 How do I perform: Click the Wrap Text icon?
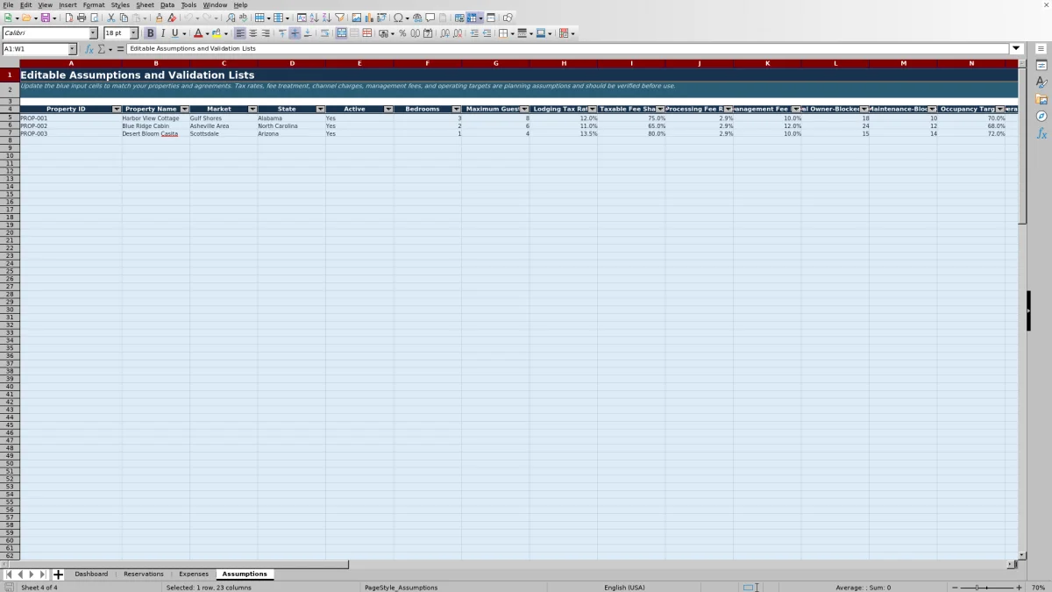324,33
